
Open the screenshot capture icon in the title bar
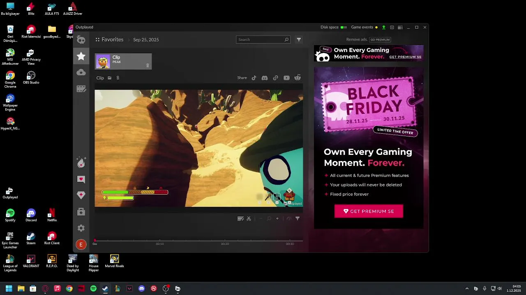(392, 27)
